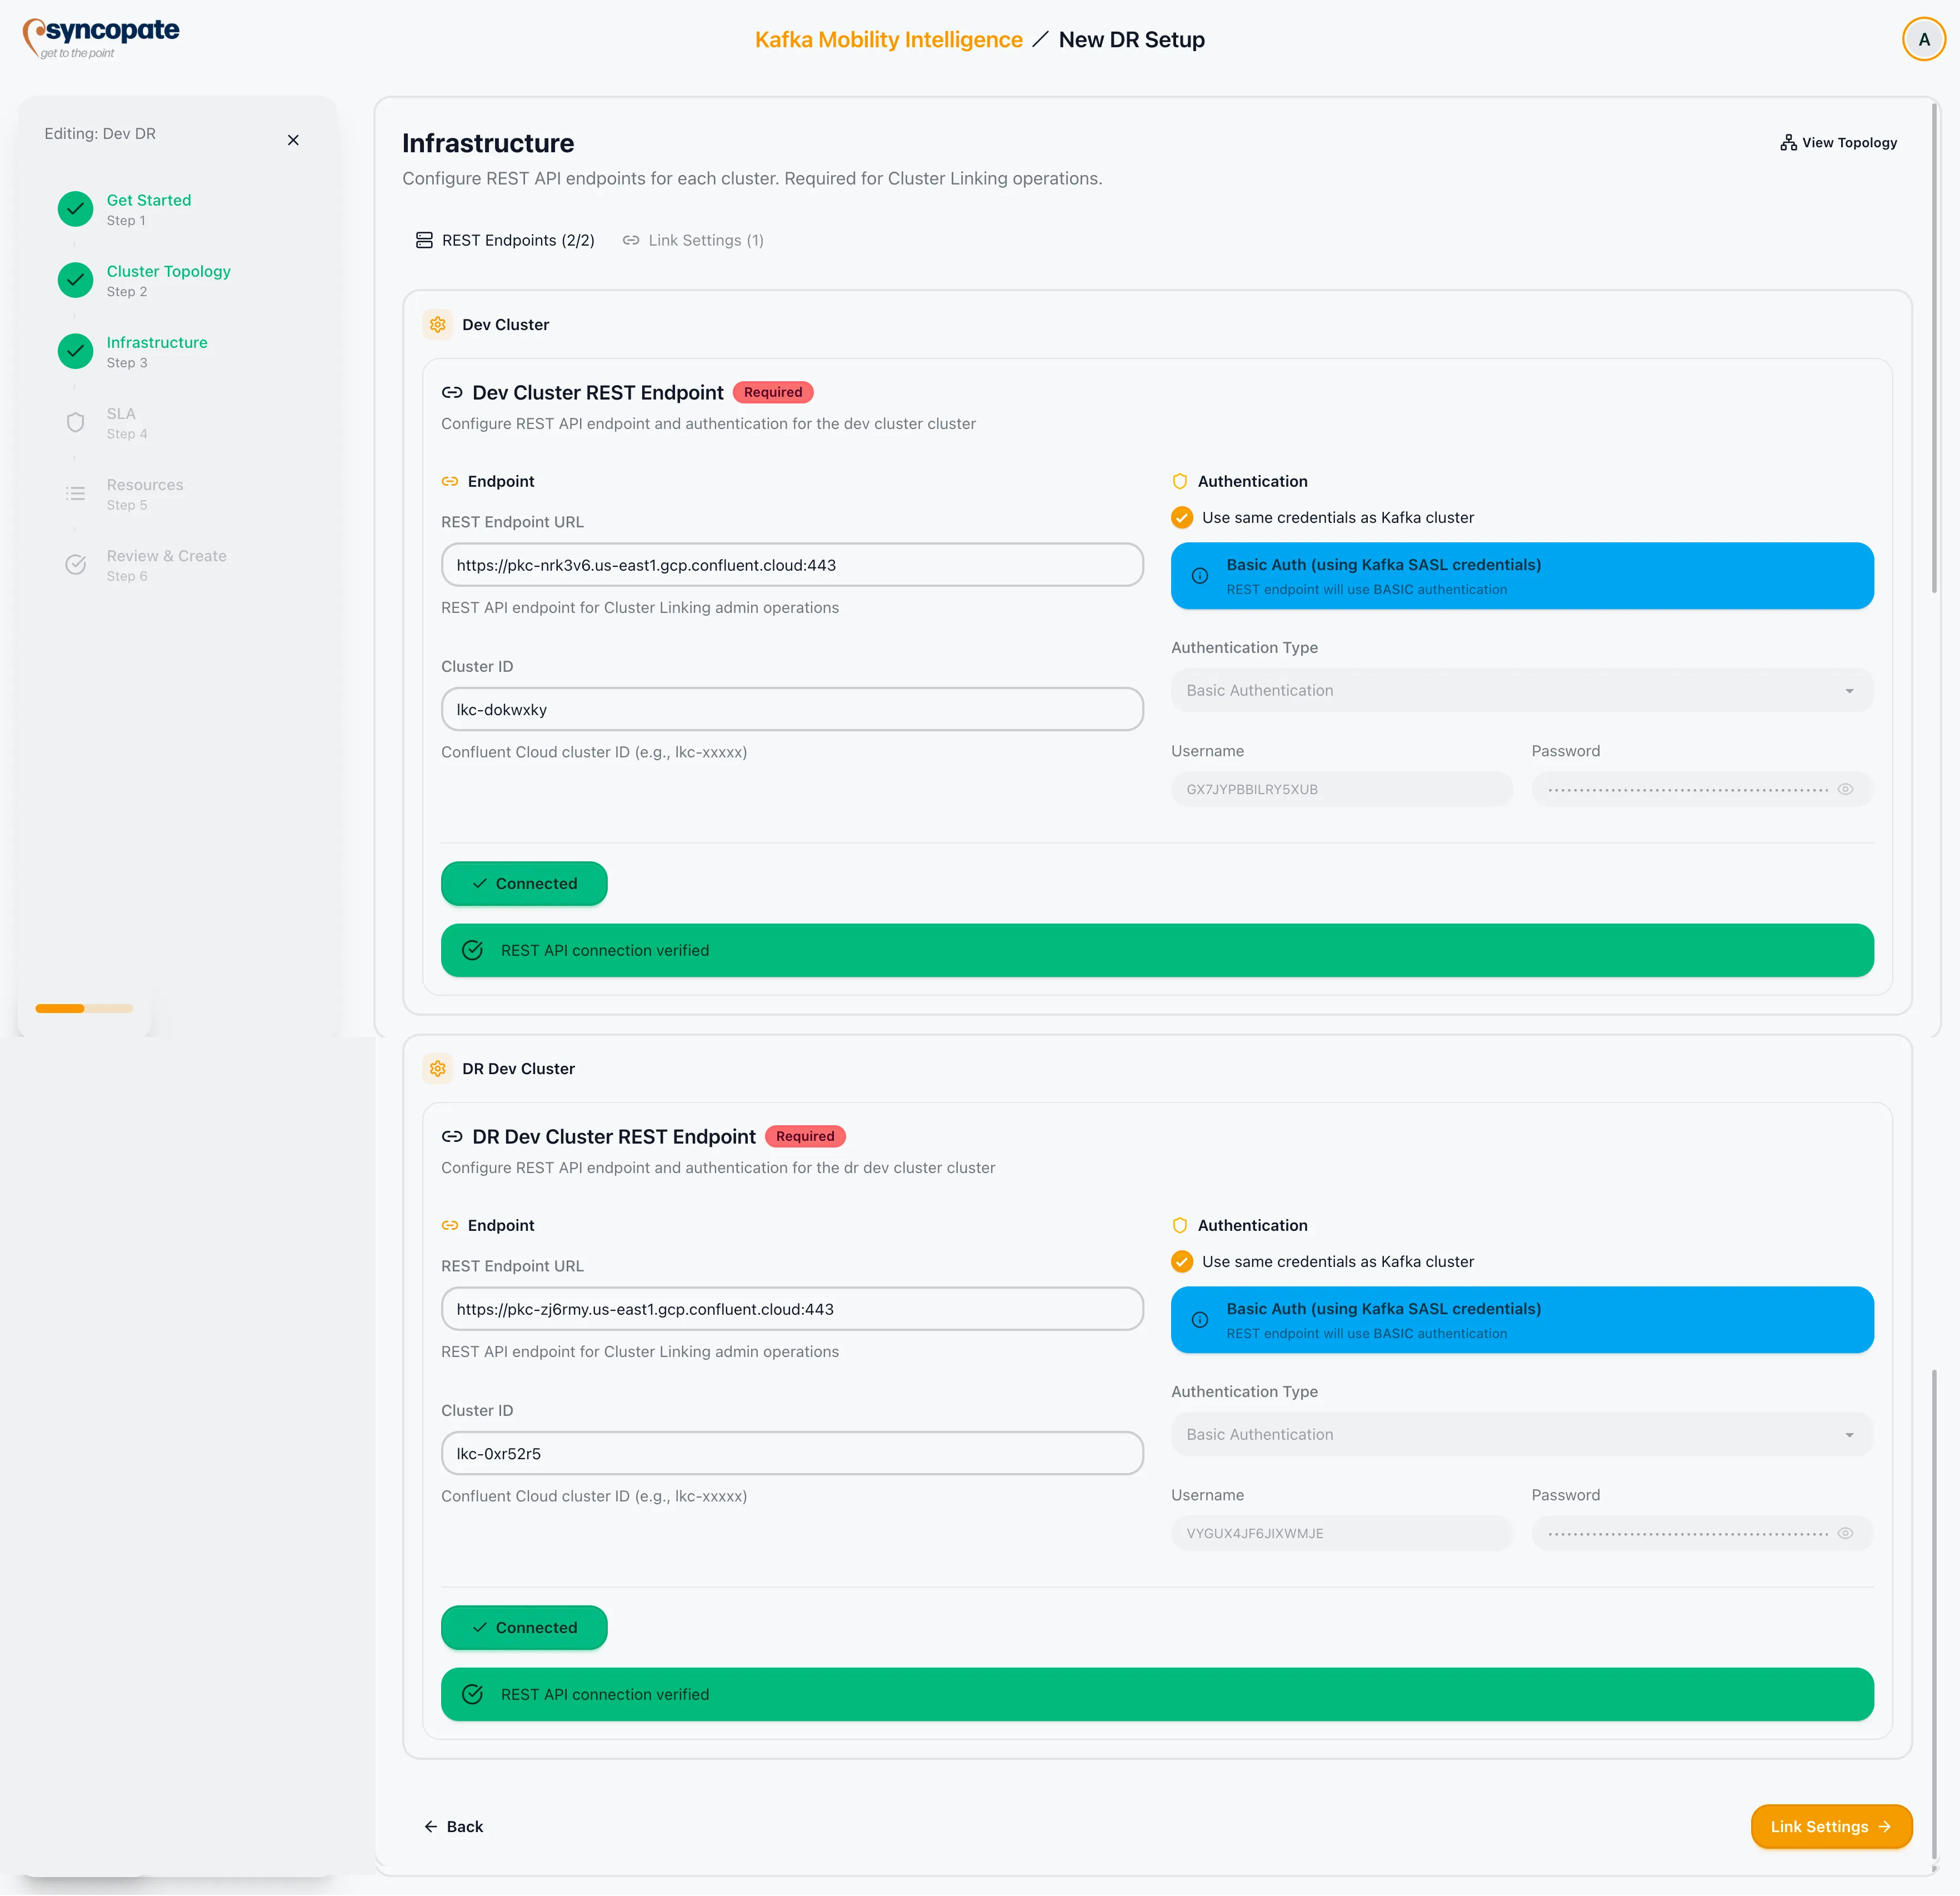
Task: Click the DR Dev Cluster gear icon
Action: point(437,1069)
